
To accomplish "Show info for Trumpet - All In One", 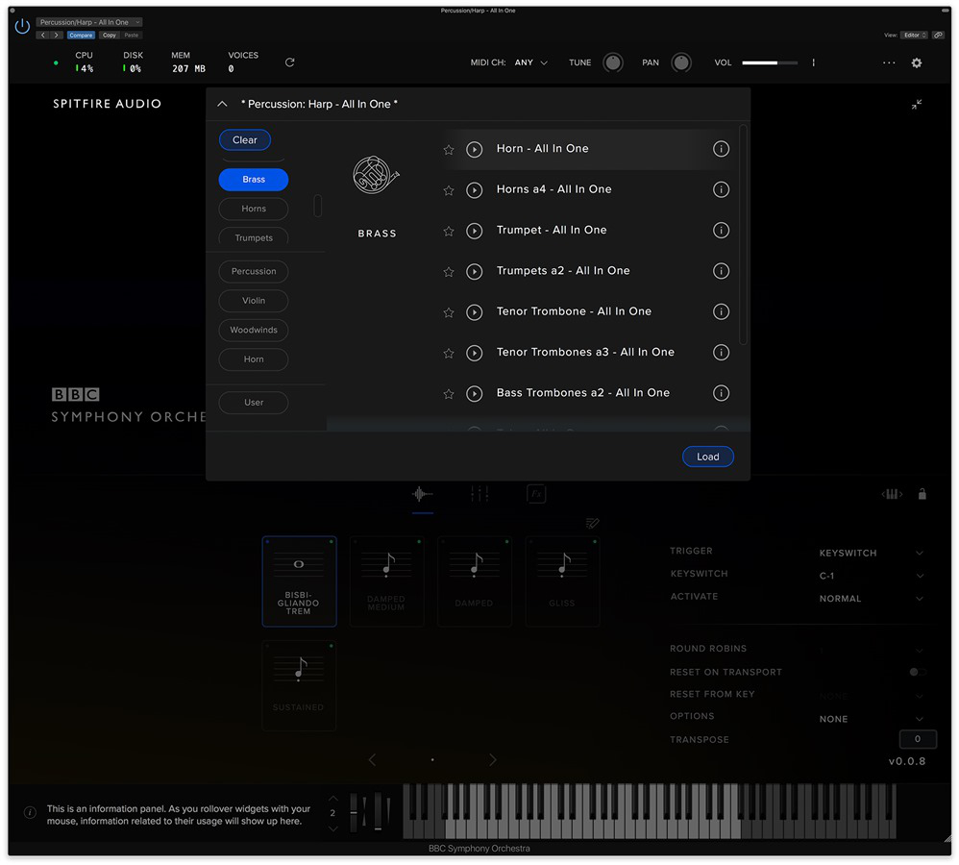I will [x=721, y=230].
